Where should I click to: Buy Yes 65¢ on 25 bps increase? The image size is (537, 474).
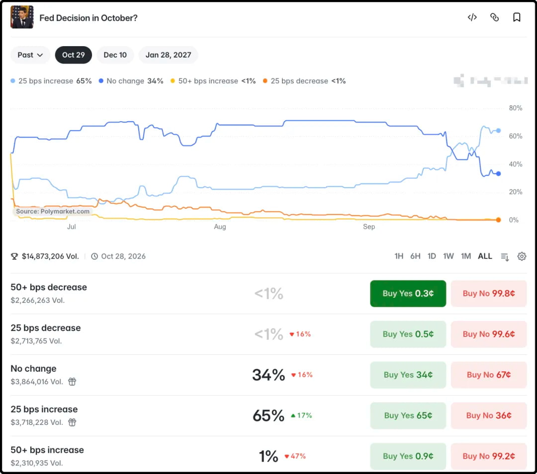click(408, 415)
